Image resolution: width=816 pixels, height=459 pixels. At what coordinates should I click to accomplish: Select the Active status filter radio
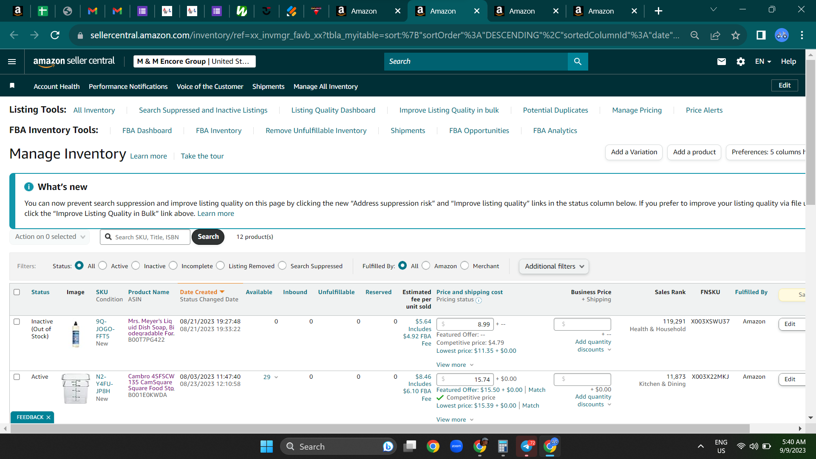tap(102, 266)
